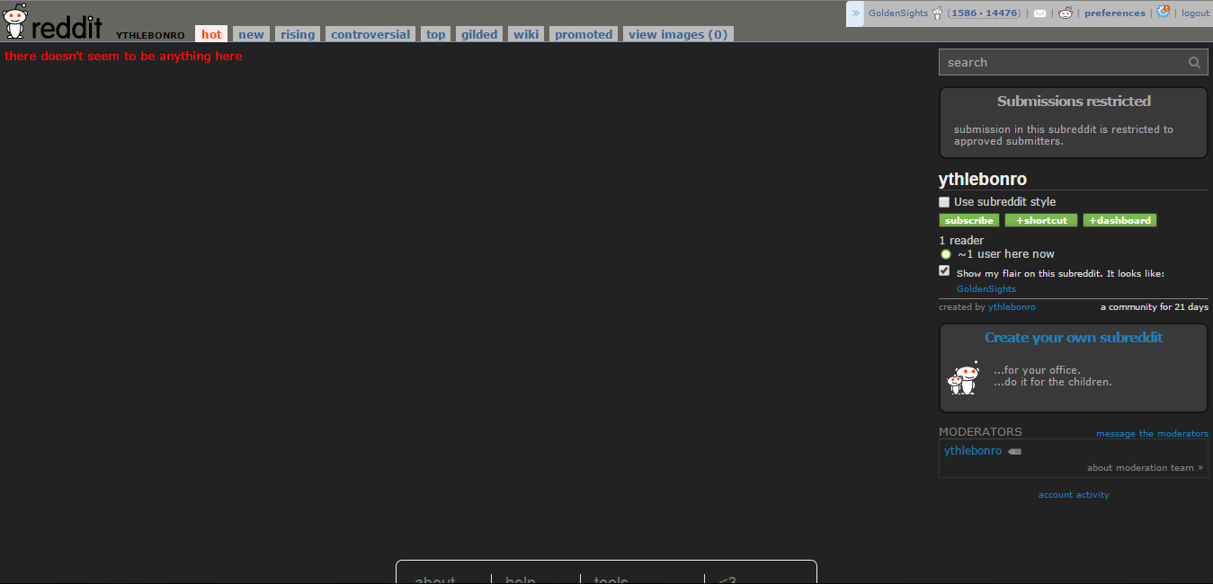Click the reddit alien logo icon

click(x=16, y=22)
